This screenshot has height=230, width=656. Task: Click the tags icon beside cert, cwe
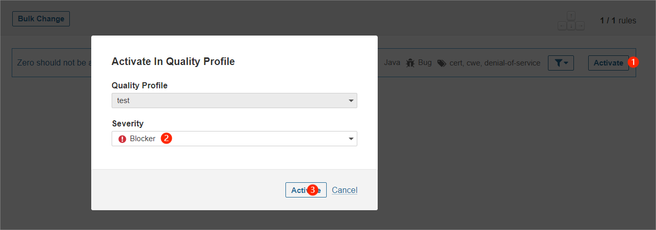pos(441,63)
